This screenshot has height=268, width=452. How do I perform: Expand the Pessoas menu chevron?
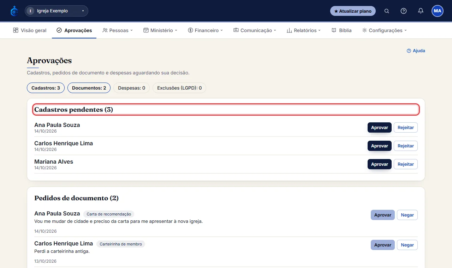(x=131, y=30)
